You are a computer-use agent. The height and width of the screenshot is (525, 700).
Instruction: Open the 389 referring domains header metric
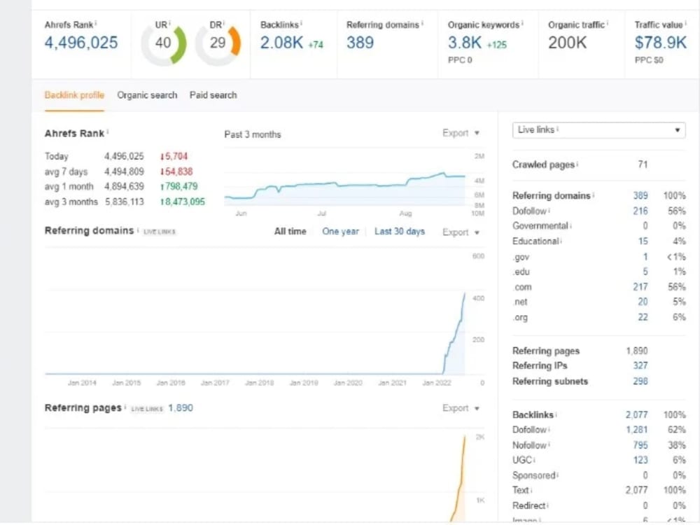(x=360, y=43)
